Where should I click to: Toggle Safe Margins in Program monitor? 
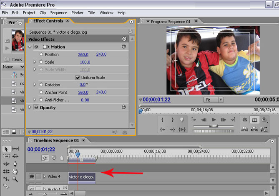click(254, 120)
